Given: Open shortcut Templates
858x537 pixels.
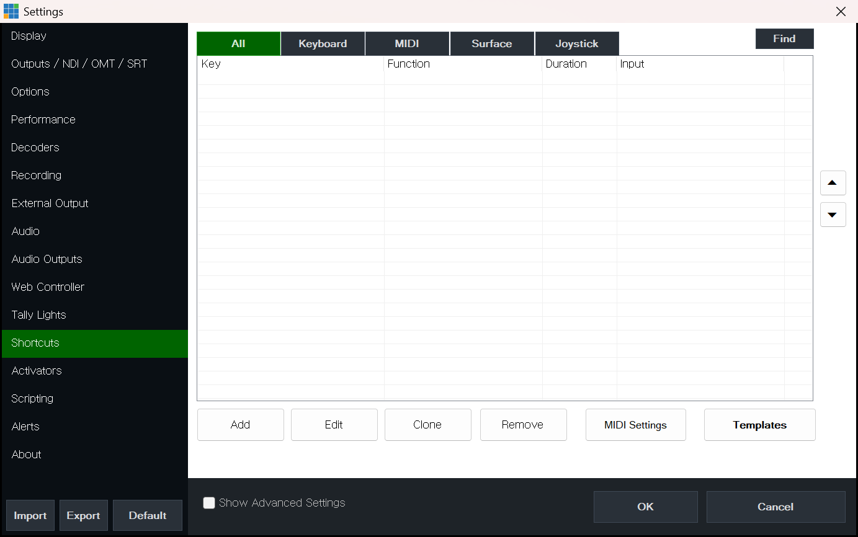Looking at the screenshot, I should [759, 425].
